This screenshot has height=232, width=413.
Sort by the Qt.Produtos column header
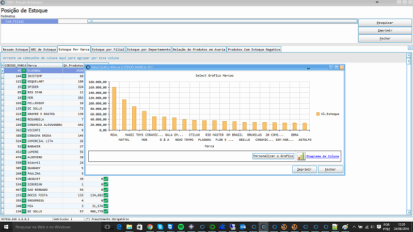click(x=73, y=65)
